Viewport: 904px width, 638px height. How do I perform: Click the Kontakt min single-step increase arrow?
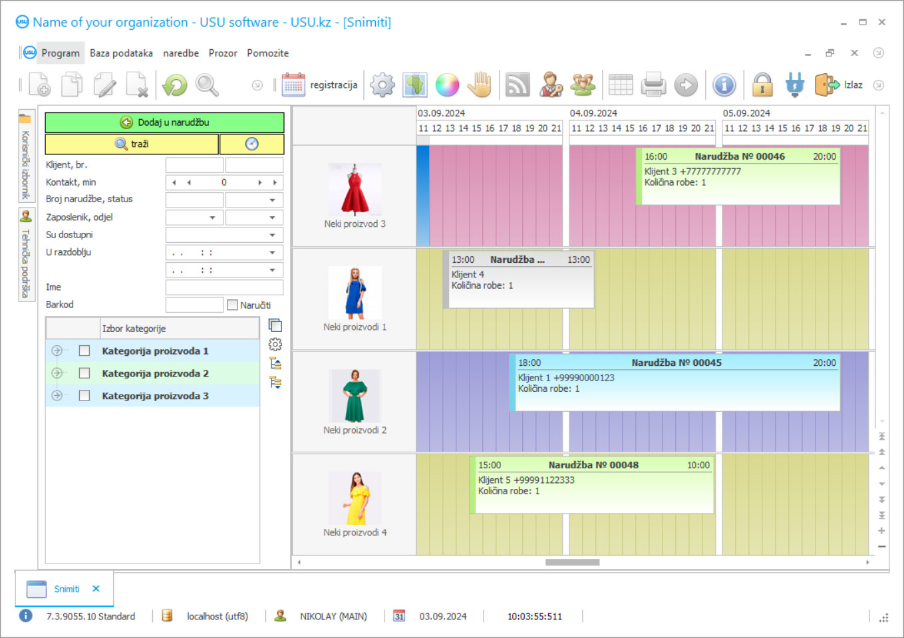pyautogui.click(x=259, y=182)
